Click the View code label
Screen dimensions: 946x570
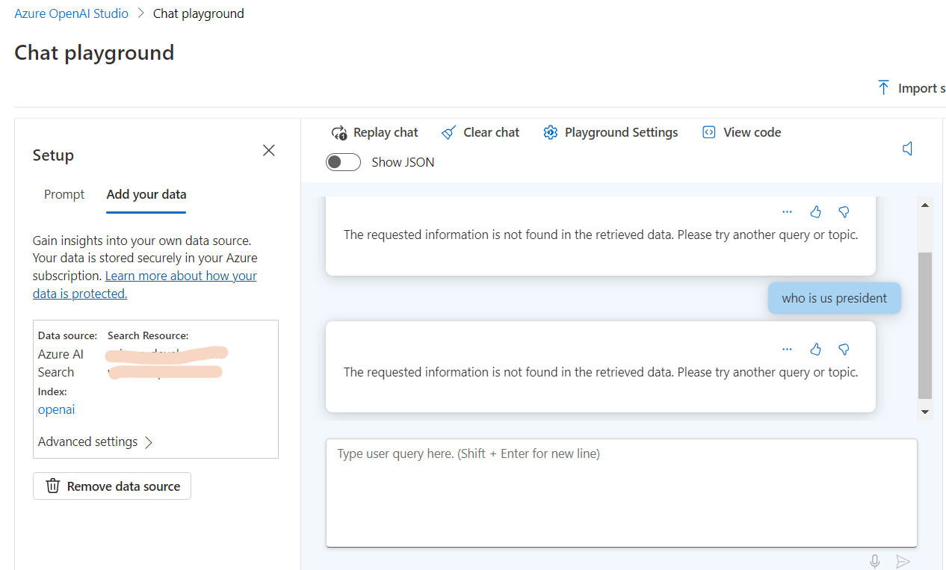[x=752, y=132]
